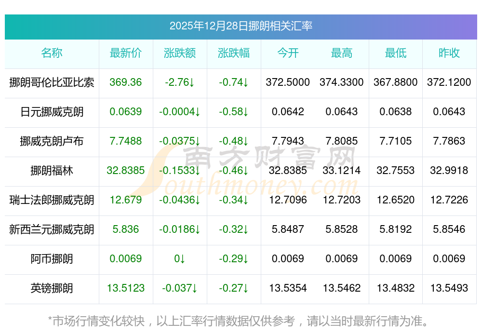This screenshot has height=336, width=482.
Task: Click the 挪威克朗卢布 entry
Action: pyautogui.click(x=52, y=141)
